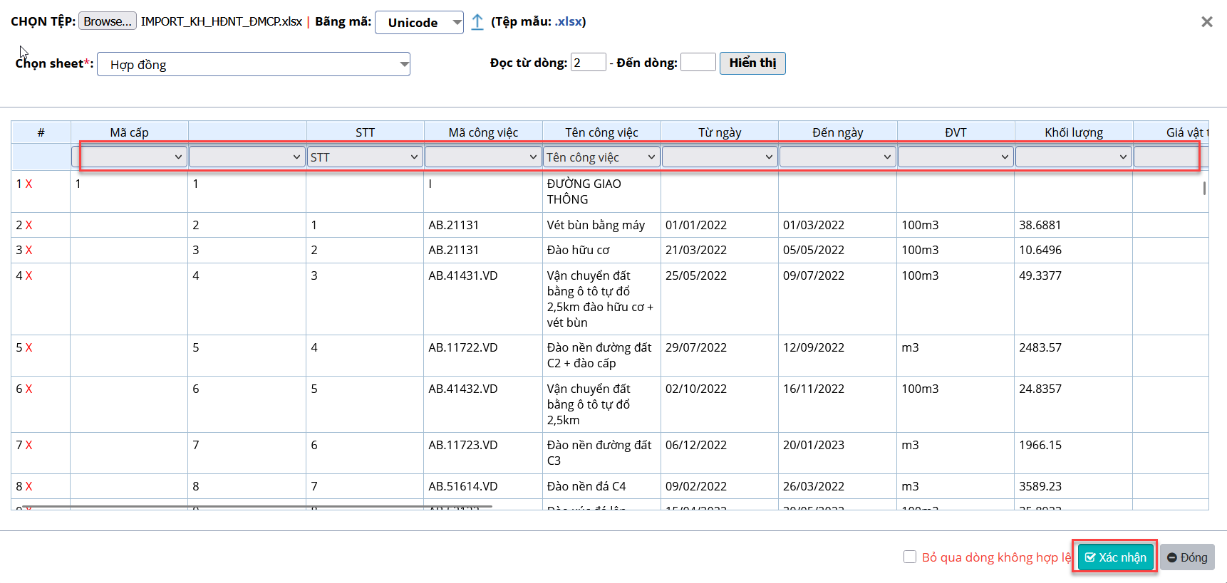This screenshot has height=583, width=1227.
Task: Open the STT column mapping dropdown
Action: (x=366, y=157)
